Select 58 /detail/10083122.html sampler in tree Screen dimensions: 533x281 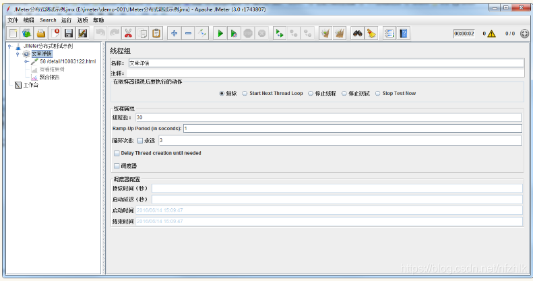(x=67, y=61)
